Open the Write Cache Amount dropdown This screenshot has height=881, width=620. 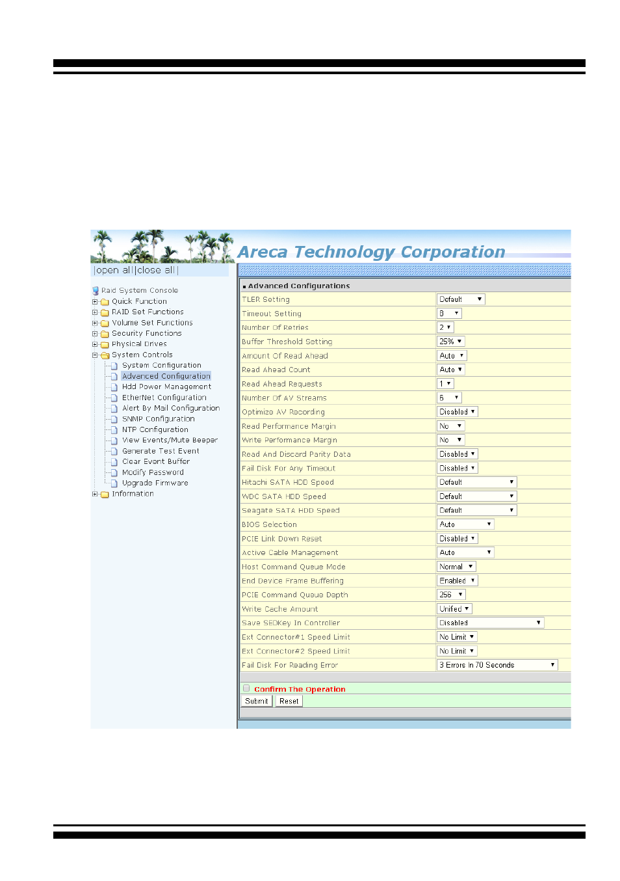pyautogui.click(x=454, y=610)
